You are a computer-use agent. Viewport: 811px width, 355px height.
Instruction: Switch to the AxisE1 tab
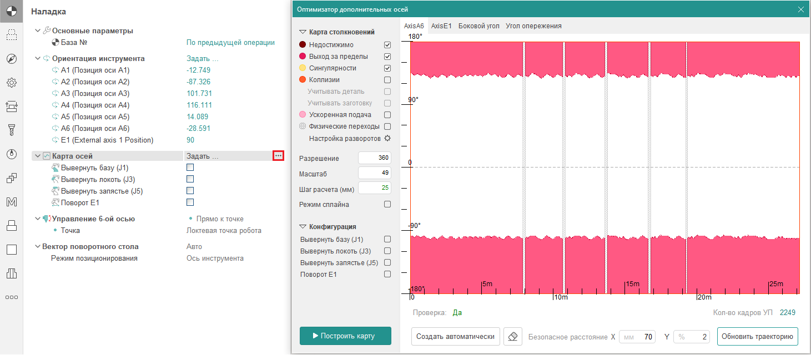tap(441, 26)
